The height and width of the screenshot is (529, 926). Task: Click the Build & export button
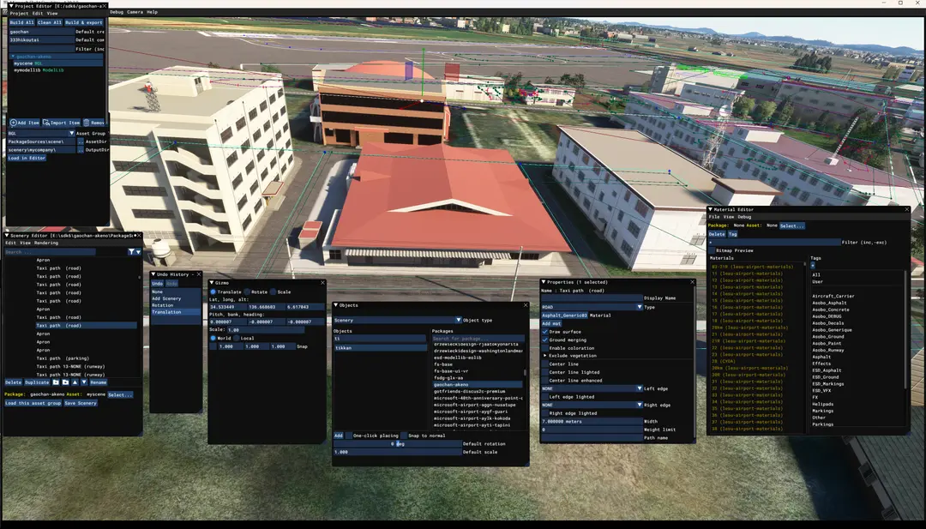coord(84,22)
